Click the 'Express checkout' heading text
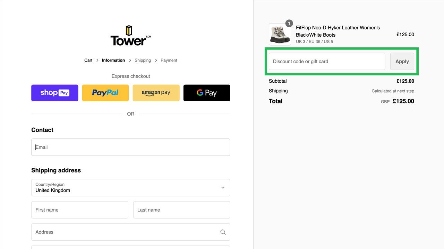Screen dimensions: 444x249 [131, 76]
